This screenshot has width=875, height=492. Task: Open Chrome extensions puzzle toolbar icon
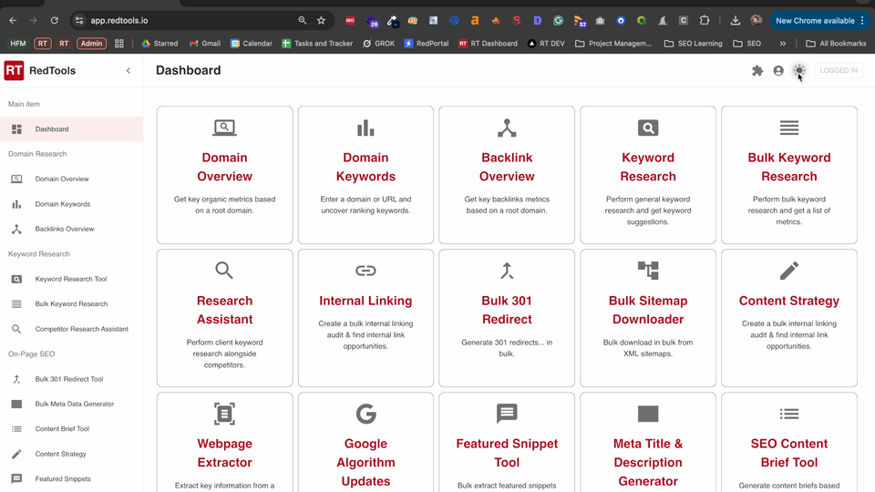(705, 21)
